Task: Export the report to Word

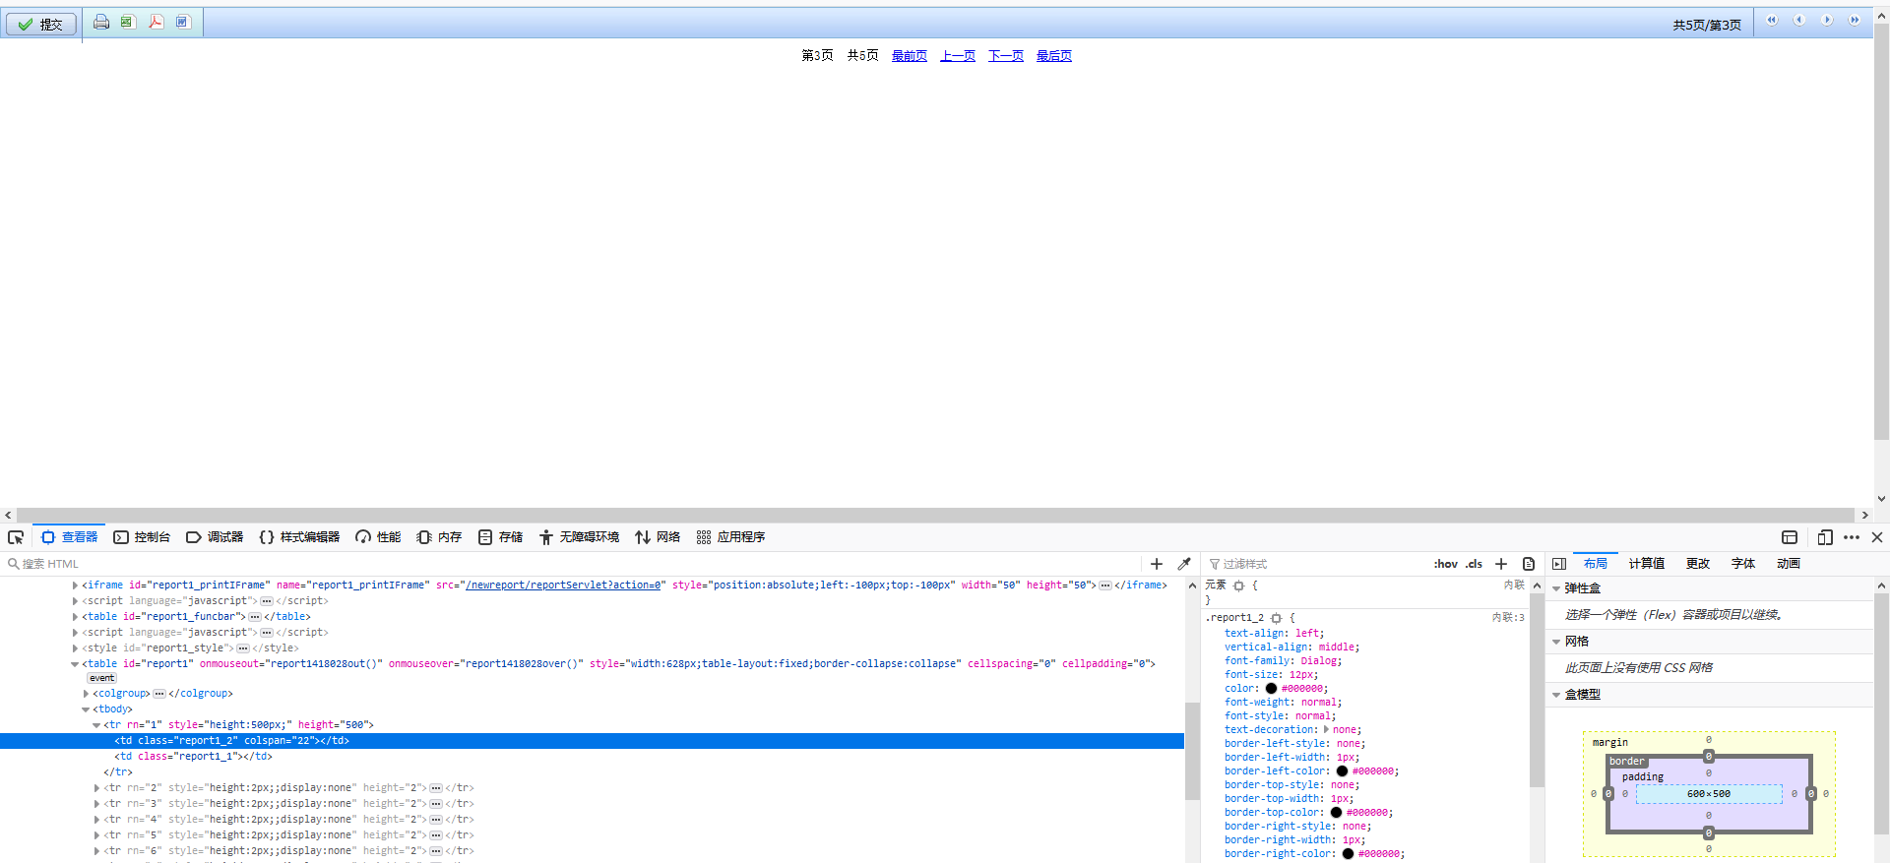Action: (x=183, y=22)
